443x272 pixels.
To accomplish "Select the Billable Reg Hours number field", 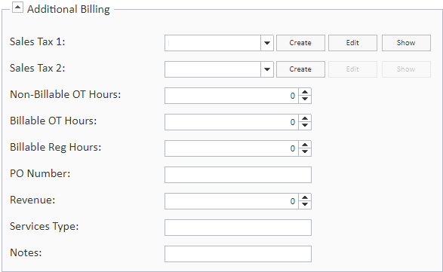I will pos(232,148).
